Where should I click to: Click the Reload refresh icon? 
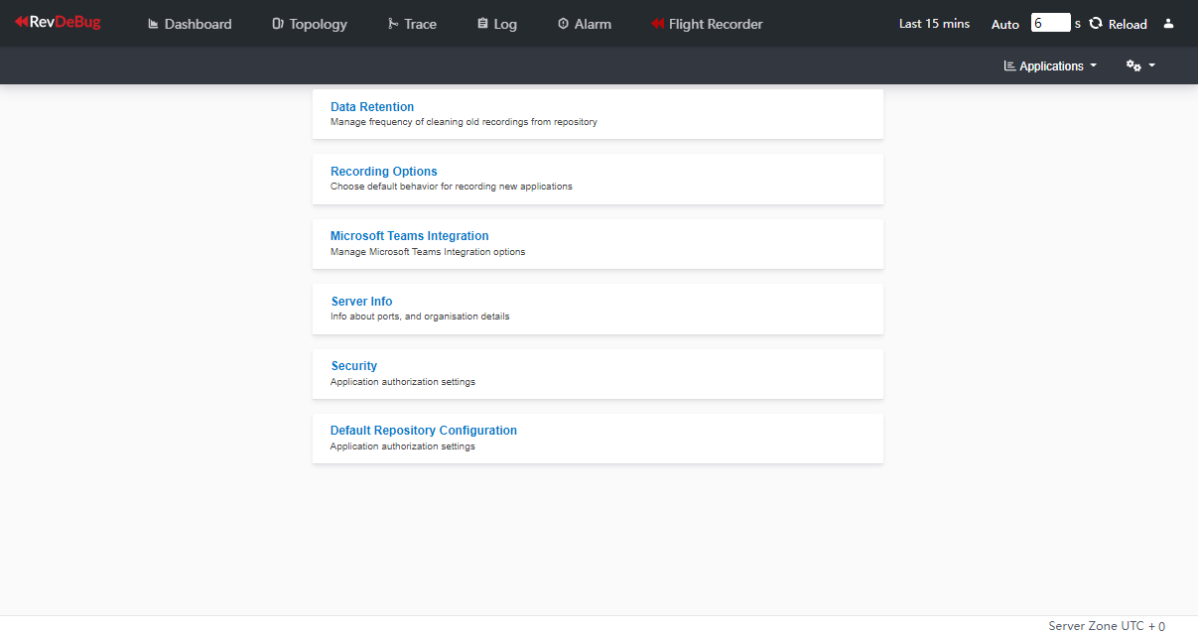(1096, 23)
